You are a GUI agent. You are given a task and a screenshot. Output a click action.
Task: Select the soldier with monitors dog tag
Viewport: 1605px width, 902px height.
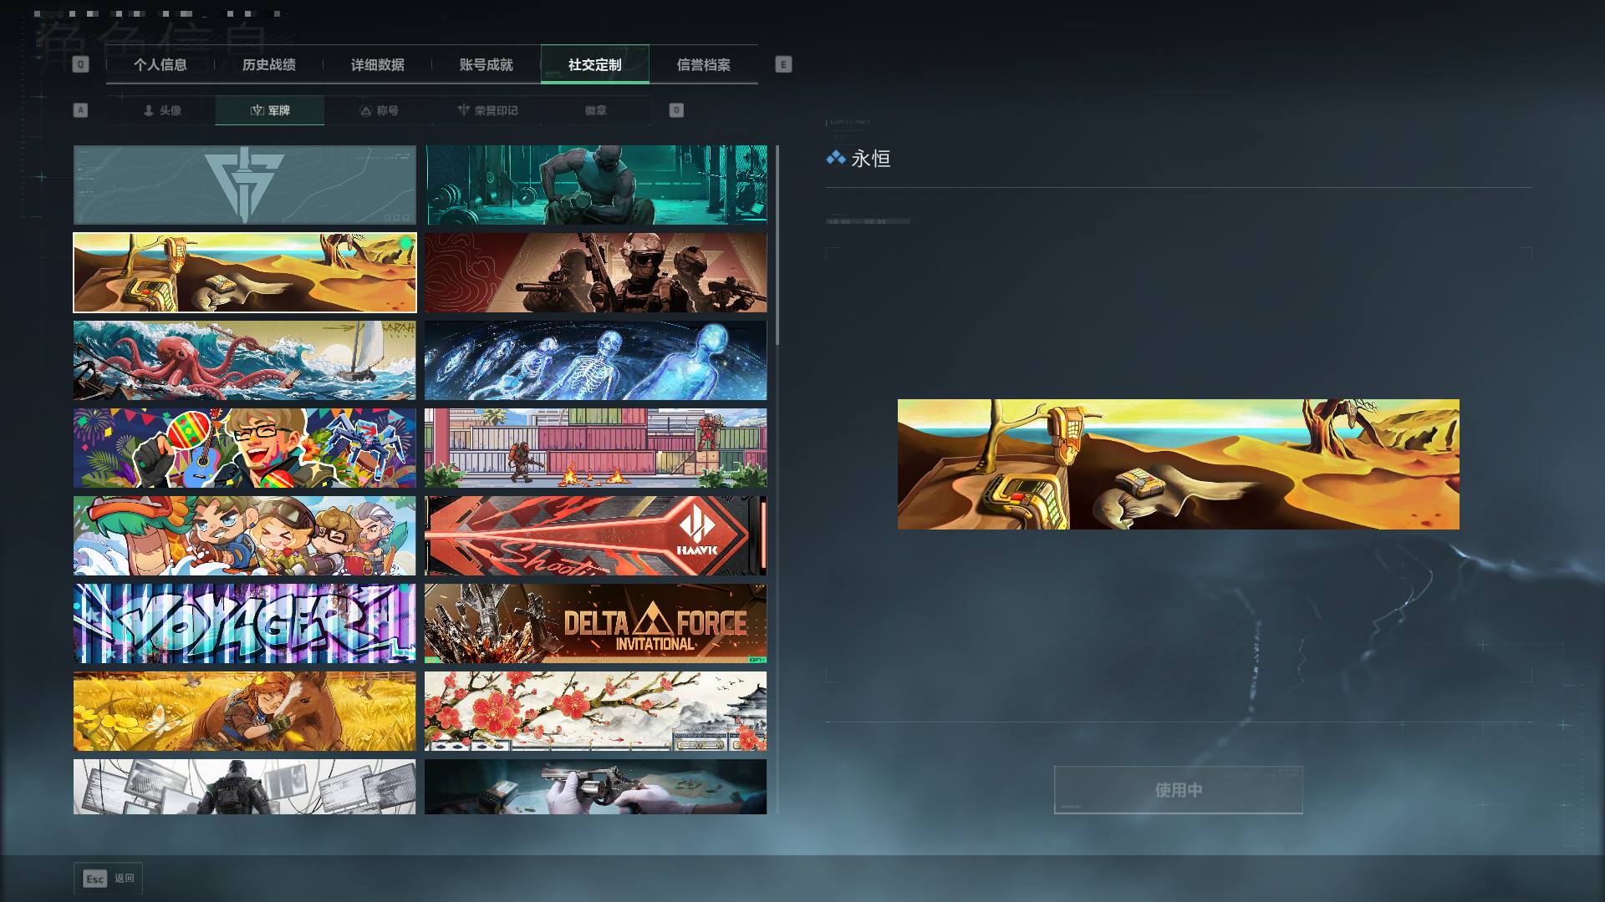pyautogui.click(x=245, y=787)
